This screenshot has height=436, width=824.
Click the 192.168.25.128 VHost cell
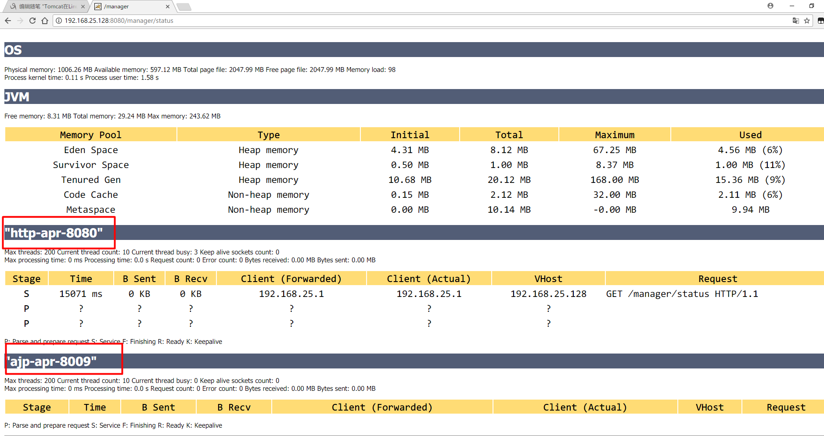pyautogui.click(x=548, y=294)
